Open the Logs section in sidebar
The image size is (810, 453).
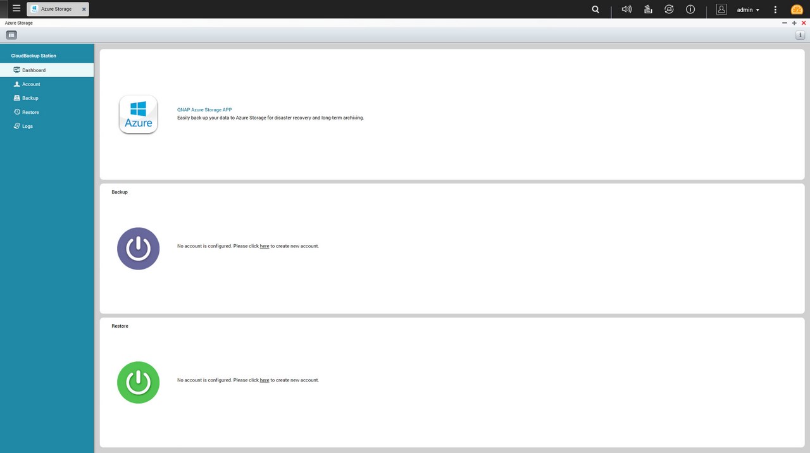(x=47, y=126)
